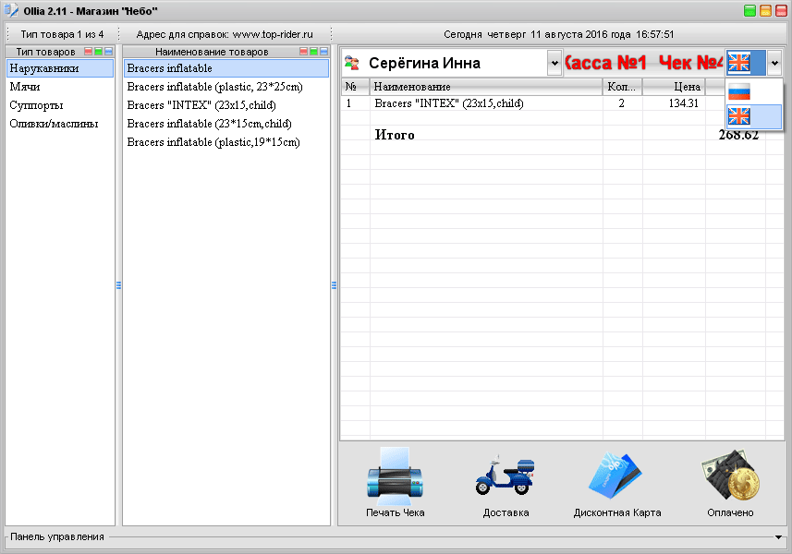Click the Дисконтная Карта discount card icon
This screenshot has width=792, height=554.
[615, 476]
